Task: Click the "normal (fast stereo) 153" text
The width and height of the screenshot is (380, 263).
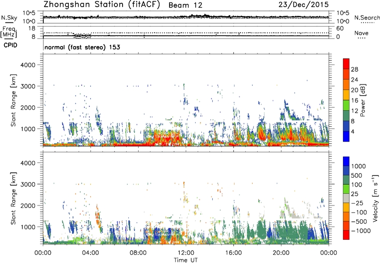Action: point(82,47)
